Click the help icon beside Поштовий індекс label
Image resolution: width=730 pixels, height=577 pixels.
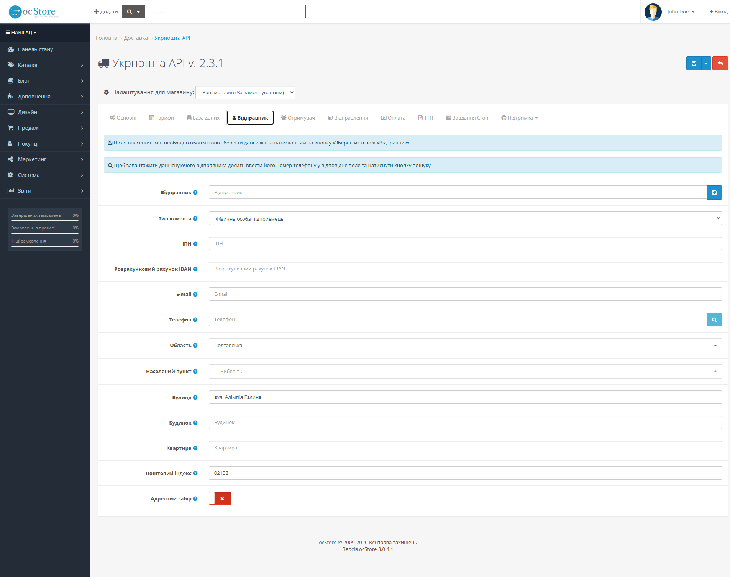point(195,473)
